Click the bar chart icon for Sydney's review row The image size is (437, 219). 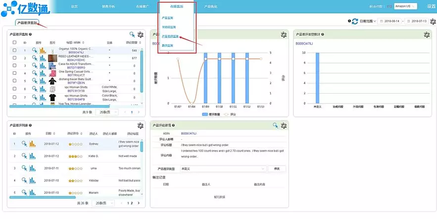pos(33,144)
